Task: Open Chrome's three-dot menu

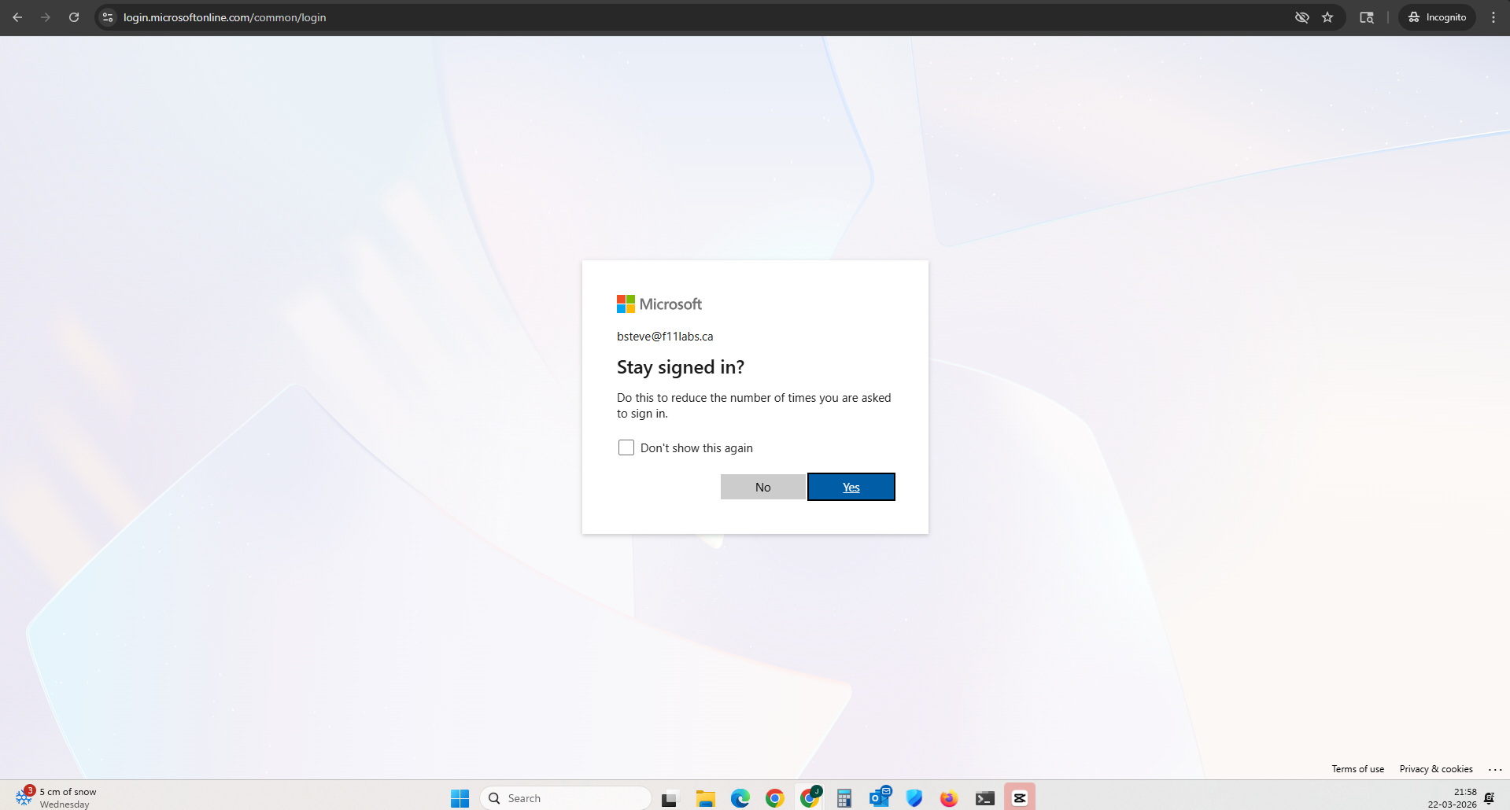Action: (x=1493, y=17)
